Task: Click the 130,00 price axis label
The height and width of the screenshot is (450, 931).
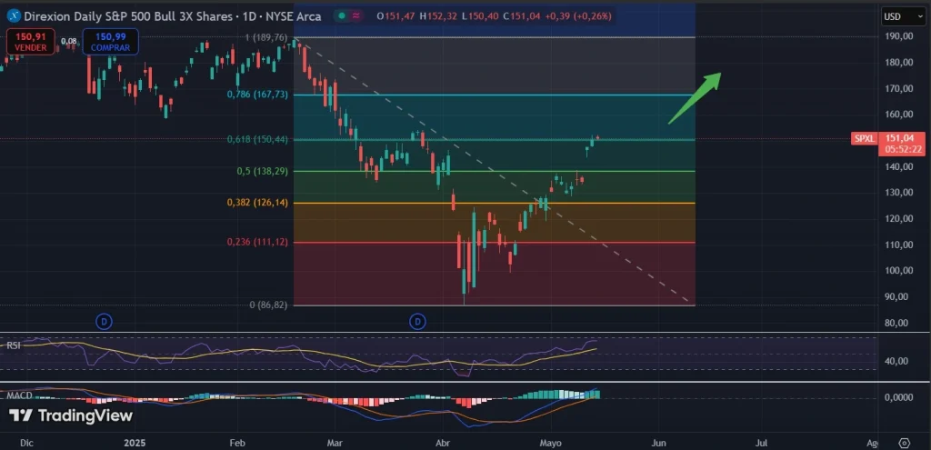Action: (898, 193)
